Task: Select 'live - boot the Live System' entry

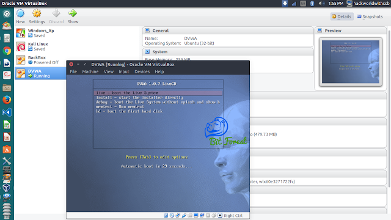Action: 158,93
